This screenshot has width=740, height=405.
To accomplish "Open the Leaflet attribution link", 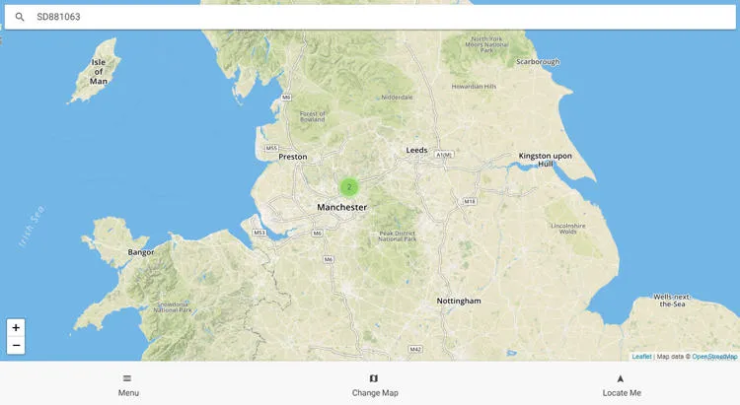I will coord(641,357).
